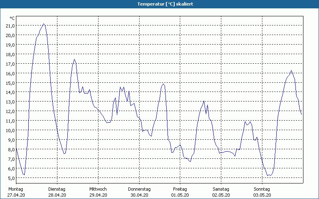319x199 pixels.
Task: Select the date label 03.05.20
Action: click(262, 195)
